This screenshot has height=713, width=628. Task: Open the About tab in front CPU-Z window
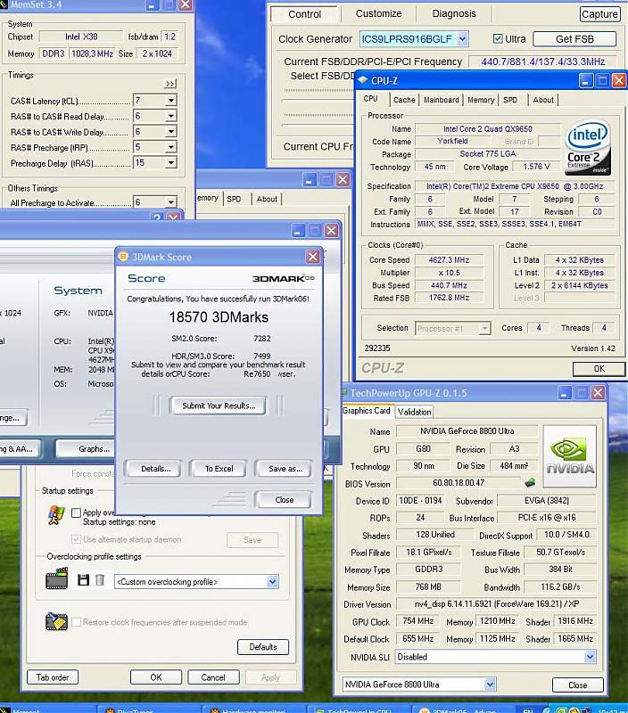543,100
